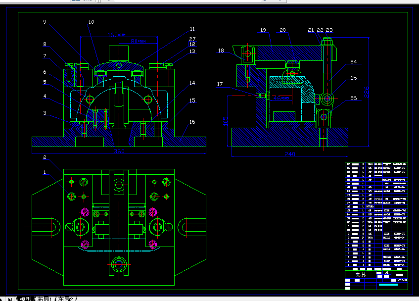This screenshot has height=301, width=419.
Task: Click part balloon number 20
Action: 282,30
